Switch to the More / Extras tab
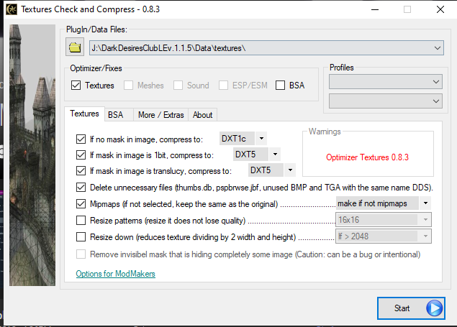 [x=161, y=115]
